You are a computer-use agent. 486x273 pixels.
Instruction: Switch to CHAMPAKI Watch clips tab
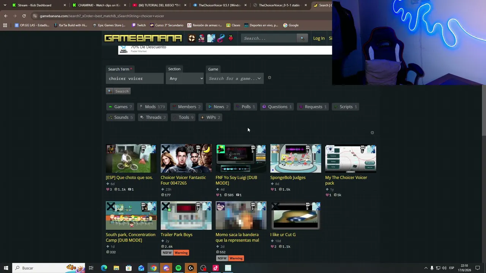click(99, 5)
